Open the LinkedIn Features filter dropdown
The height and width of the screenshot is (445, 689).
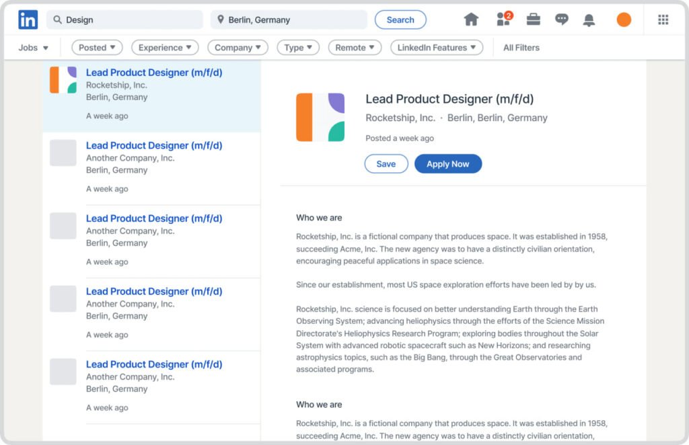pyautogui.click(x=437, y=48)
